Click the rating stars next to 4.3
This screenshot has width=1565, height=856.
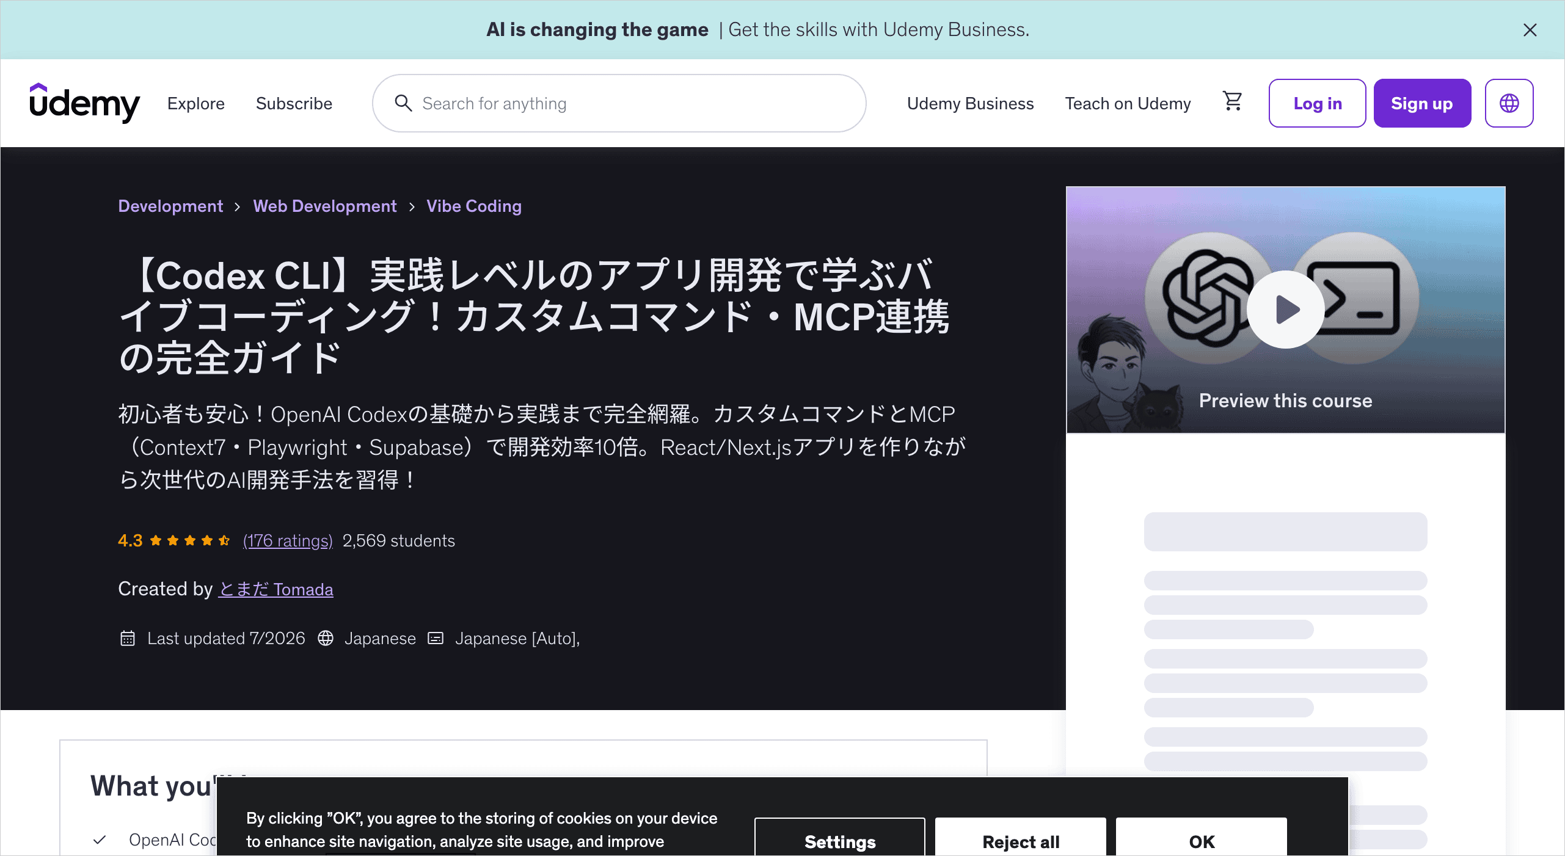pos(190,540)
